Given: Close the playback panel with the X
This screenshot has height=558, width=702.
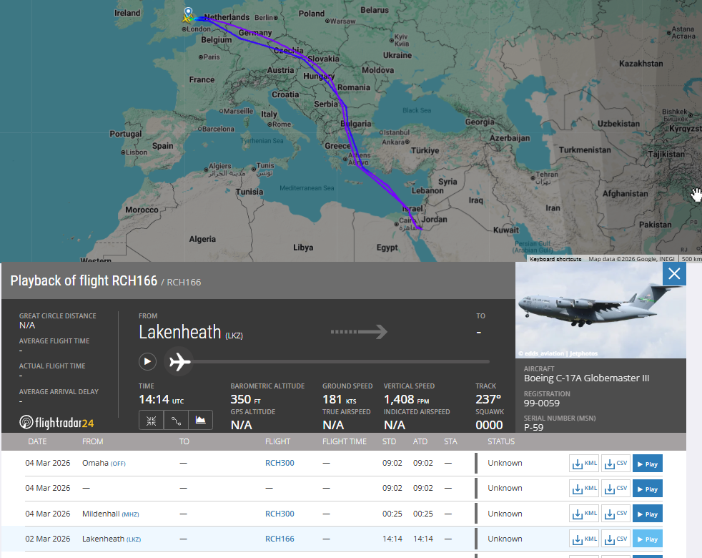Looking at the screenshot, I should [x=674, y=274].
